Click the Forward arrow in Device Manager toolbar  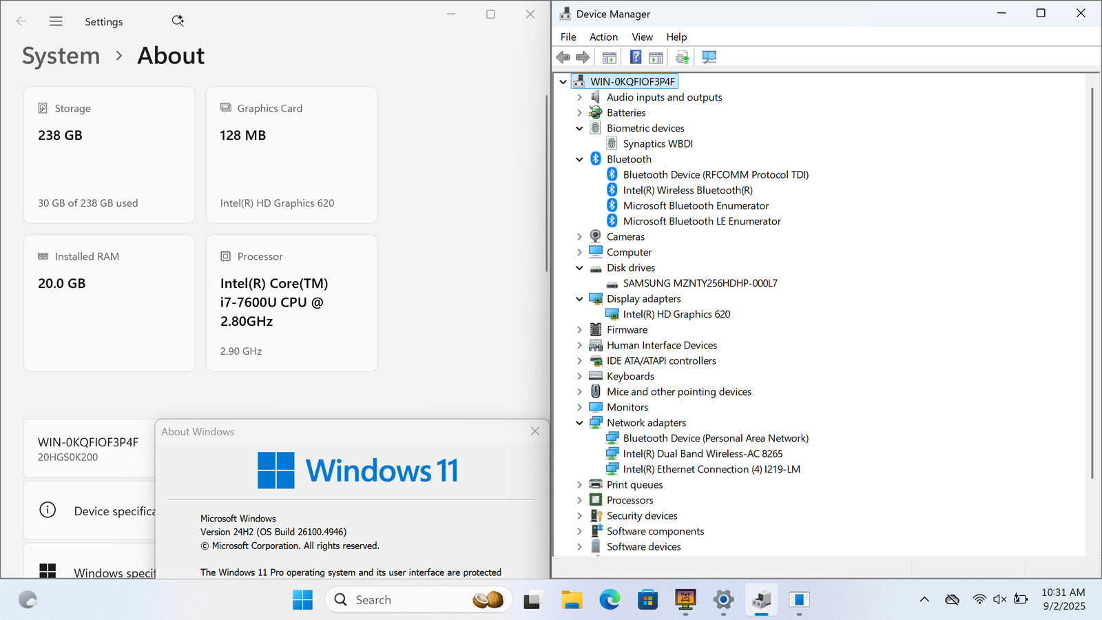tap(583, 57)
